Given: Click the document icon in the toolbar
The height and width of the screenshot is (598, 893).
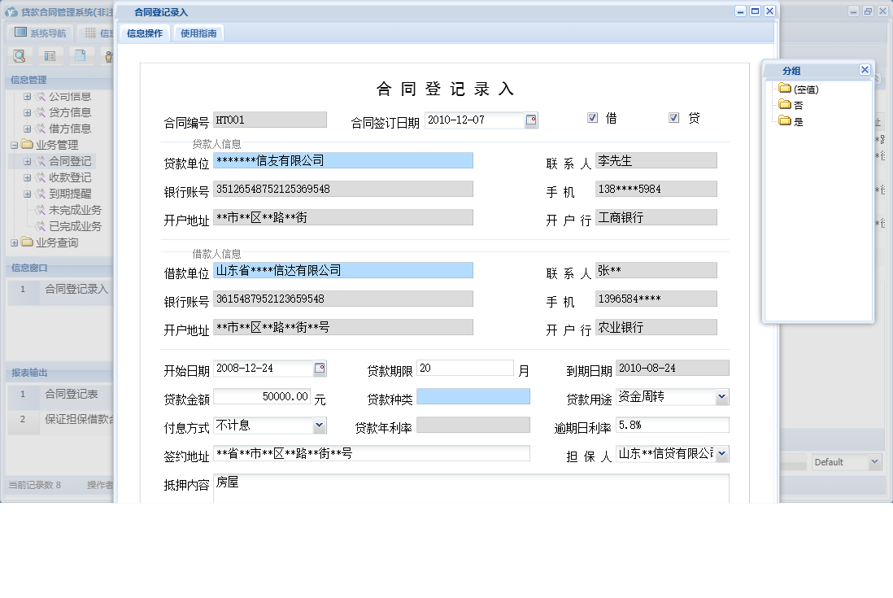Looking at the screenshot, I should pos(80,56).
